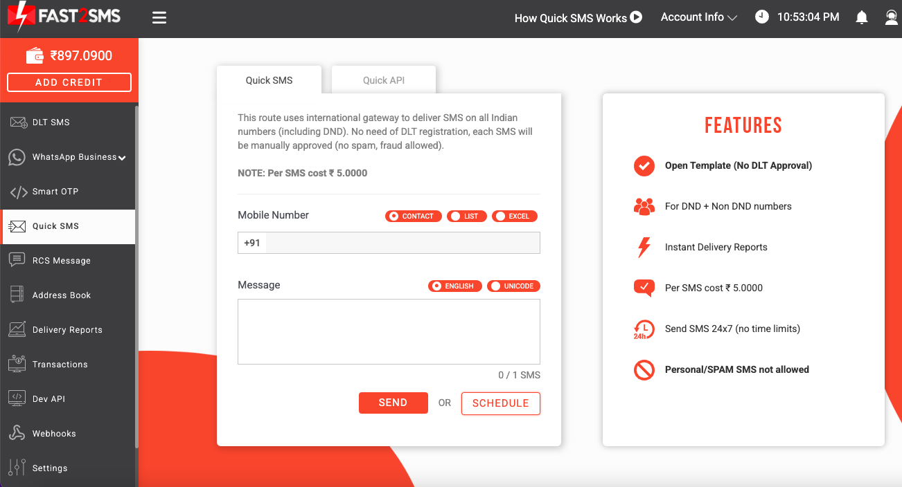Click the Fast2SMS logo
Viewport: 902px width, 487px height.
click(64, 17)
